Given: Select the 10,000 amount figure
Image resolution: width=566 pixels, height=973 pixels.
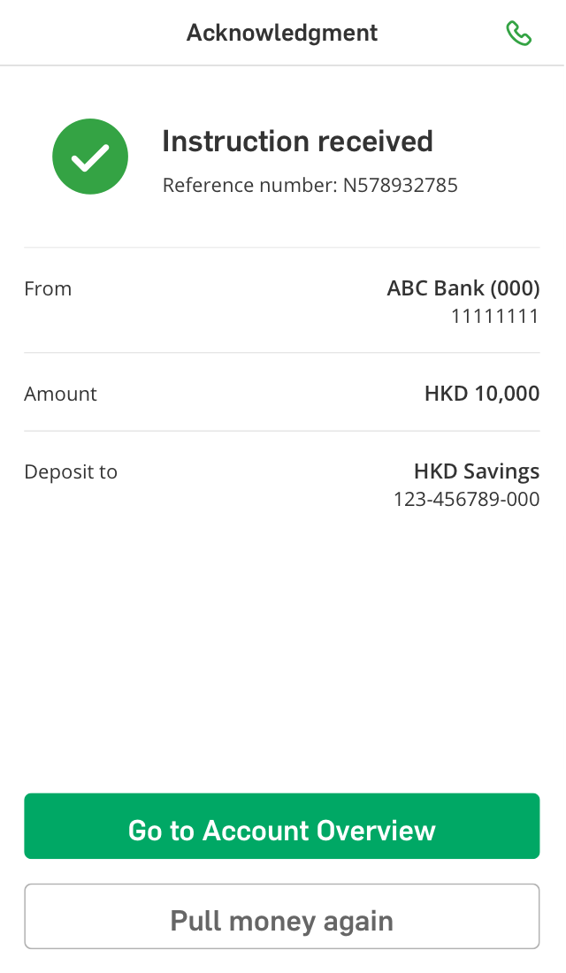Looking at the screenshot, I should tap(507, 394).
